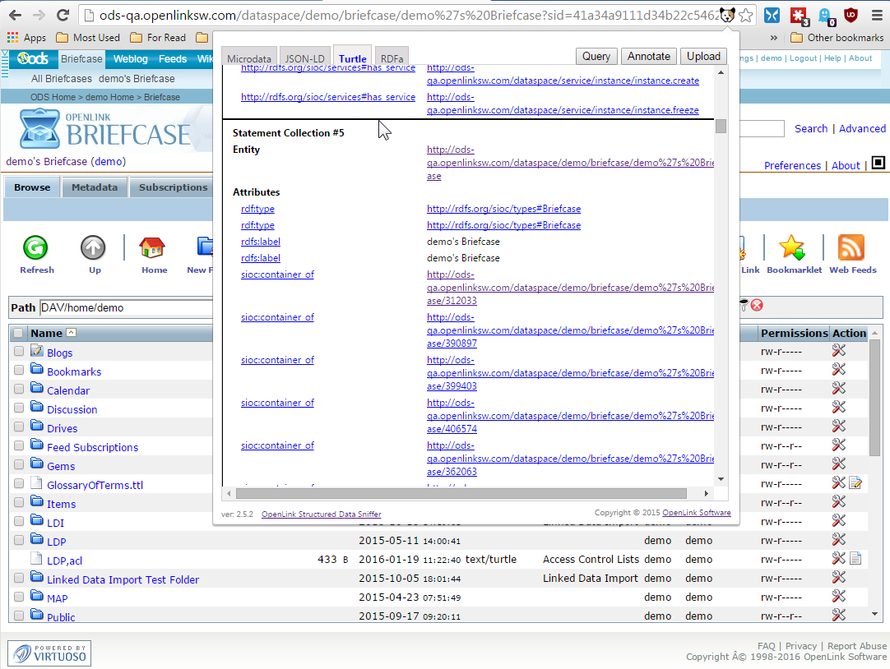Click the Bookmarklet star icon

(792, 247)
